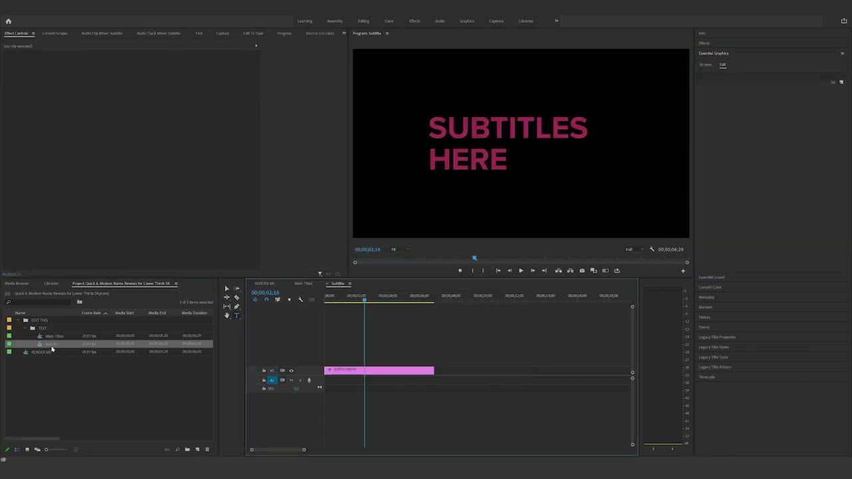
Task: Collapse the TEXT bin
Action: coord(25,328)
